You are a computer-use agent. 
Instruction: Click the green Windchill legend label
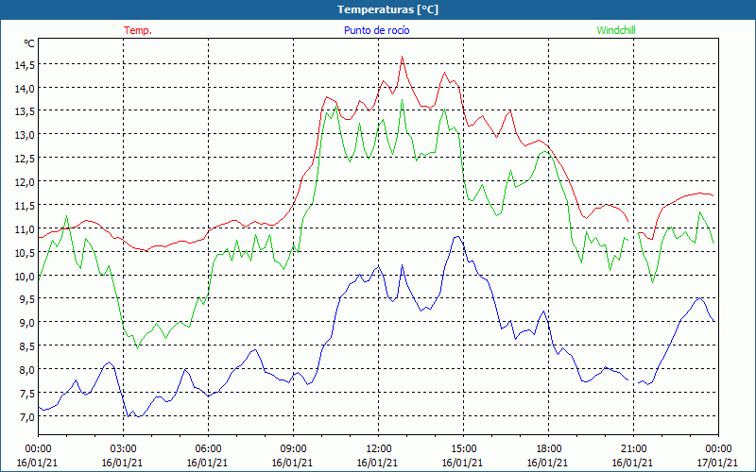point(616,30)
